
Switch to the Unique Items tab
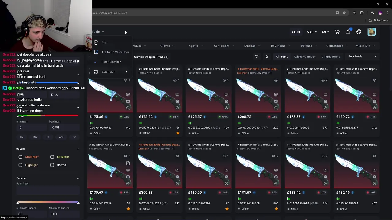[331, 57]
